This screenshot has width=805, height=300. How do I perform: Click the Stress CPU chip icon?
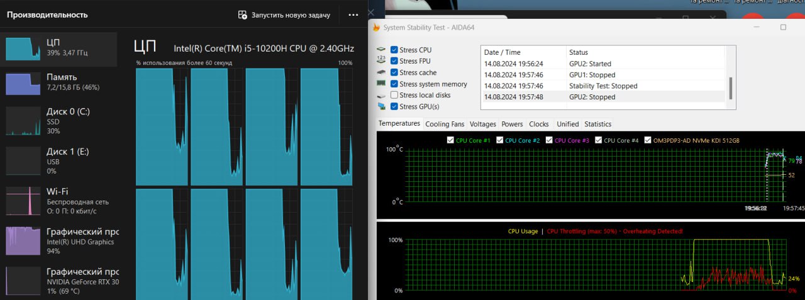pyautogui.click(x=380, y=50)
